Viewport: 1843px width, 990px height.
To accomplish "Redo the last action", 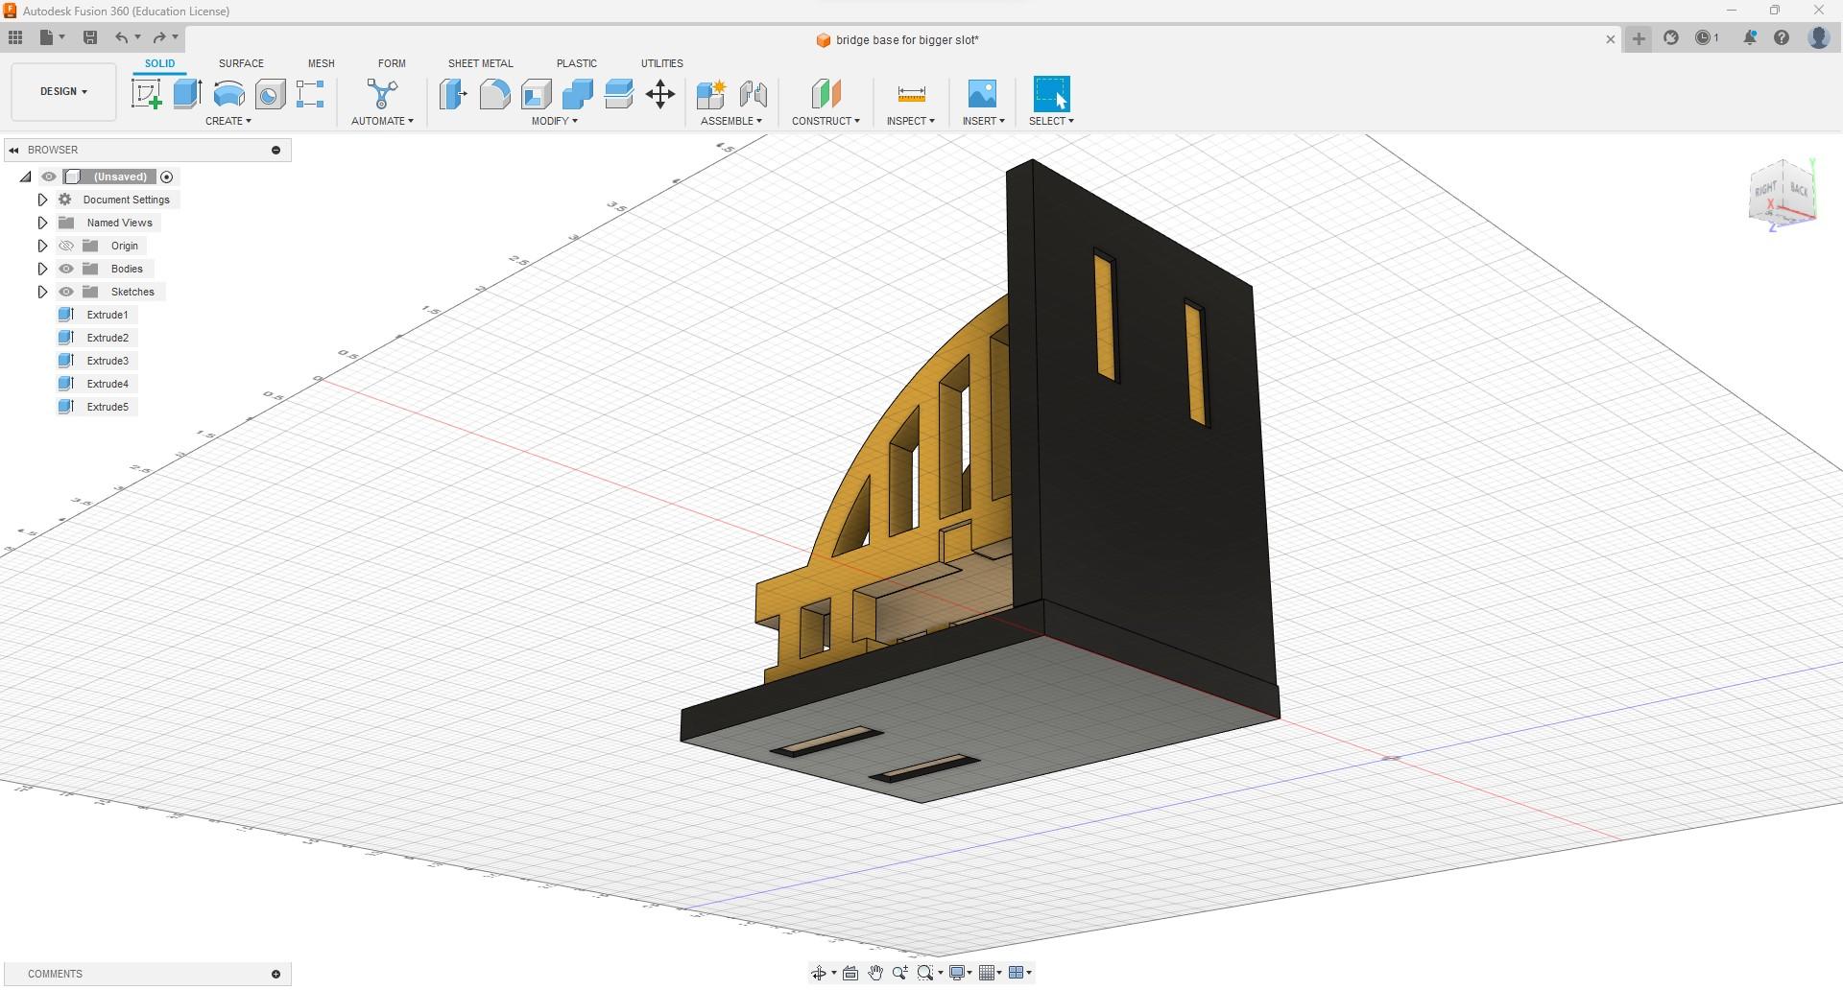I will click(159, 37).
